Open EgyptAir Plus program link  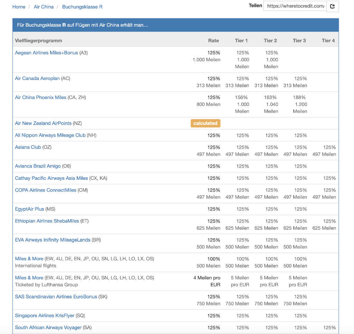[x=29, y=209]
